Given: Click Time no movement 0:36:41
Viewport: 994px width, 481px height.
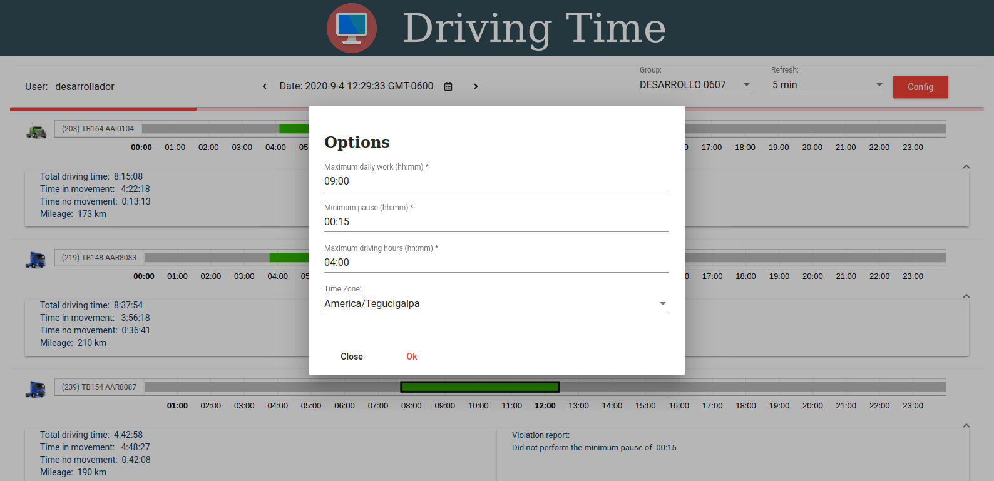Looking at the screenshot, I should coord(95,330).
